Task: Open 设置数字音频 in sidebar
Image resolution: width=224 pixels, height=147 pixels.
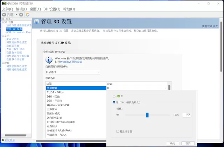Action: tap(14, 53)
